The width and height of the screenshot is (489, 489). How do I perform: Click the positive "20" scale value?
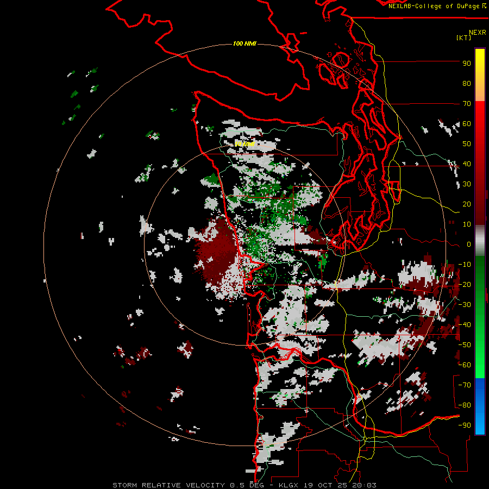pyautogui.click(x=467, y=204)
